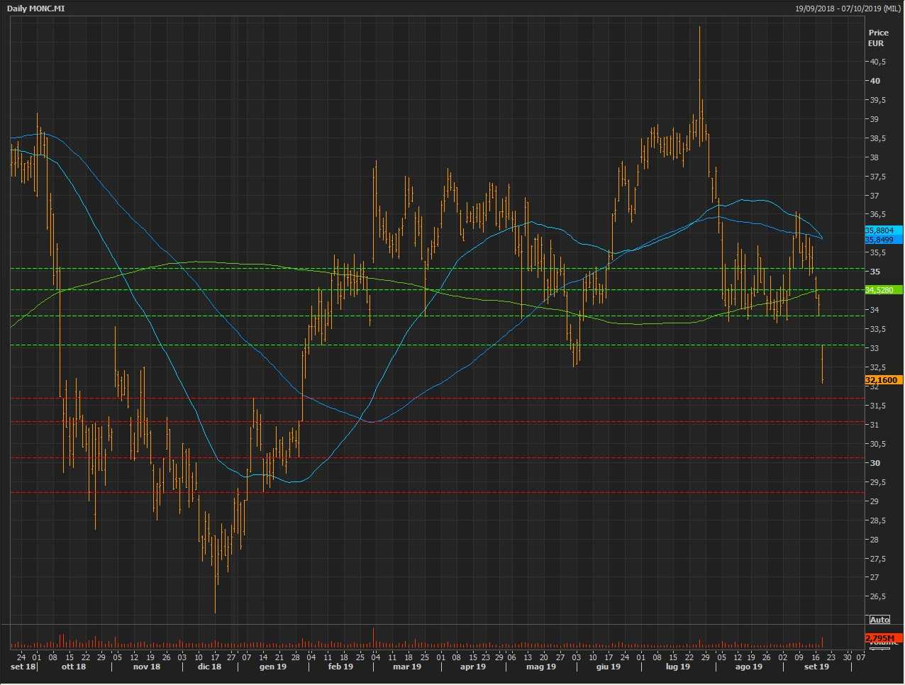Image resolution: width=905 pixels, height=685 pixels.
Task: Click the 26,5 price axis tick
Action: point(878,596)
